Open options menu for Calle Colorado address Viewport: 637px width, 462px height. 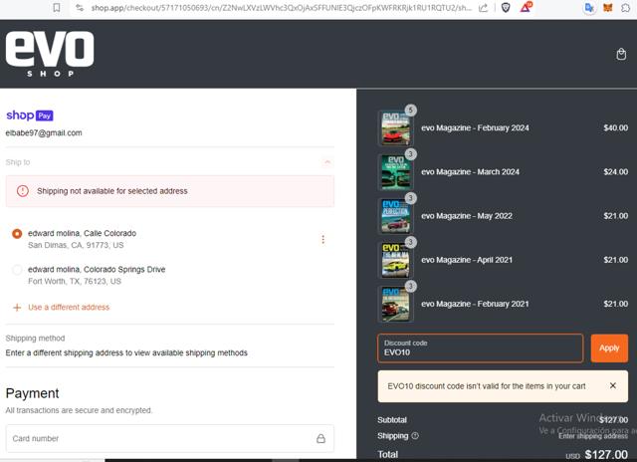pyautogui.click(x=322, y=239)
